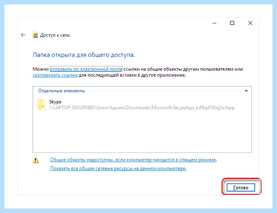277x213 pixels.
Task: Click the "Отдельные элементы" group header
Action: pyautogui.click(x=62, y=91)
